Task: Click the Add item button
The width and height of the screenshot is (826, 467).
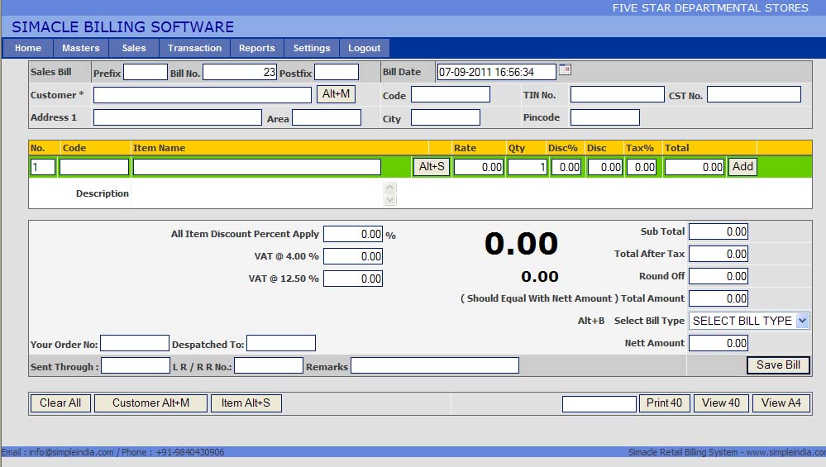Action: (x=742, y=167)
